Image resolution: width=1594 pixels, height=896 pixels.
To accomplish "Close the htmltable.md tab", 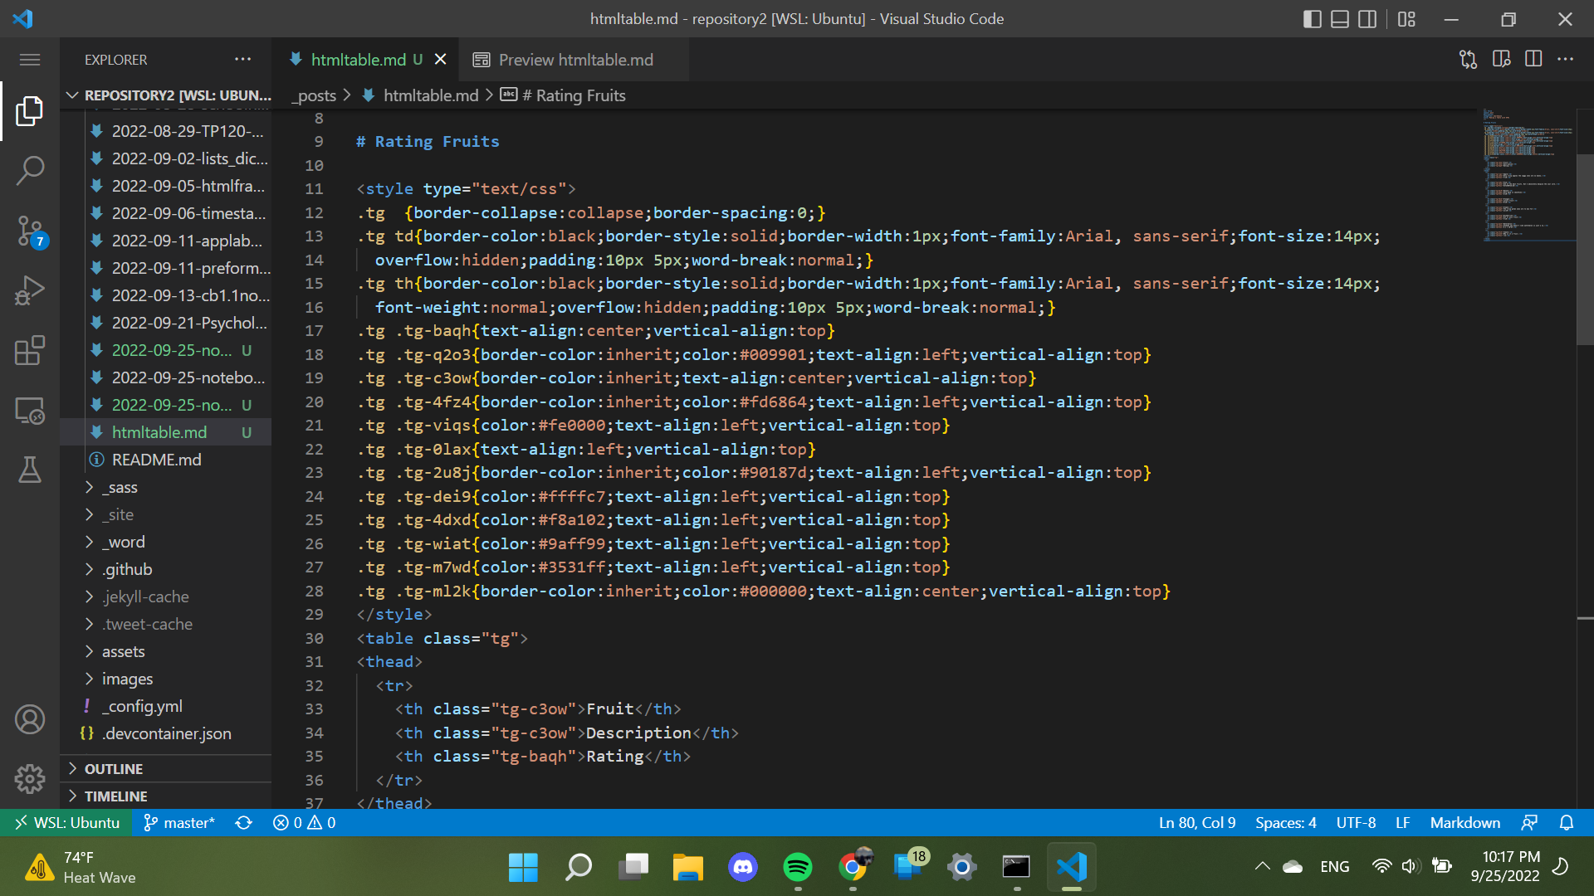I will pyautogui.click(x=441, y=60).
